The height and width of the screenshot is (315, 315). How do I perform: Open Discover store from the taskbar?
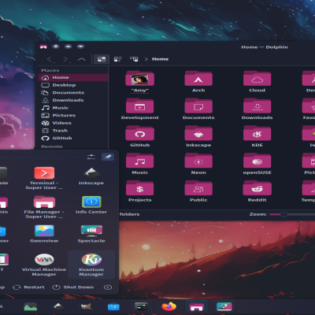click(113, 306)
